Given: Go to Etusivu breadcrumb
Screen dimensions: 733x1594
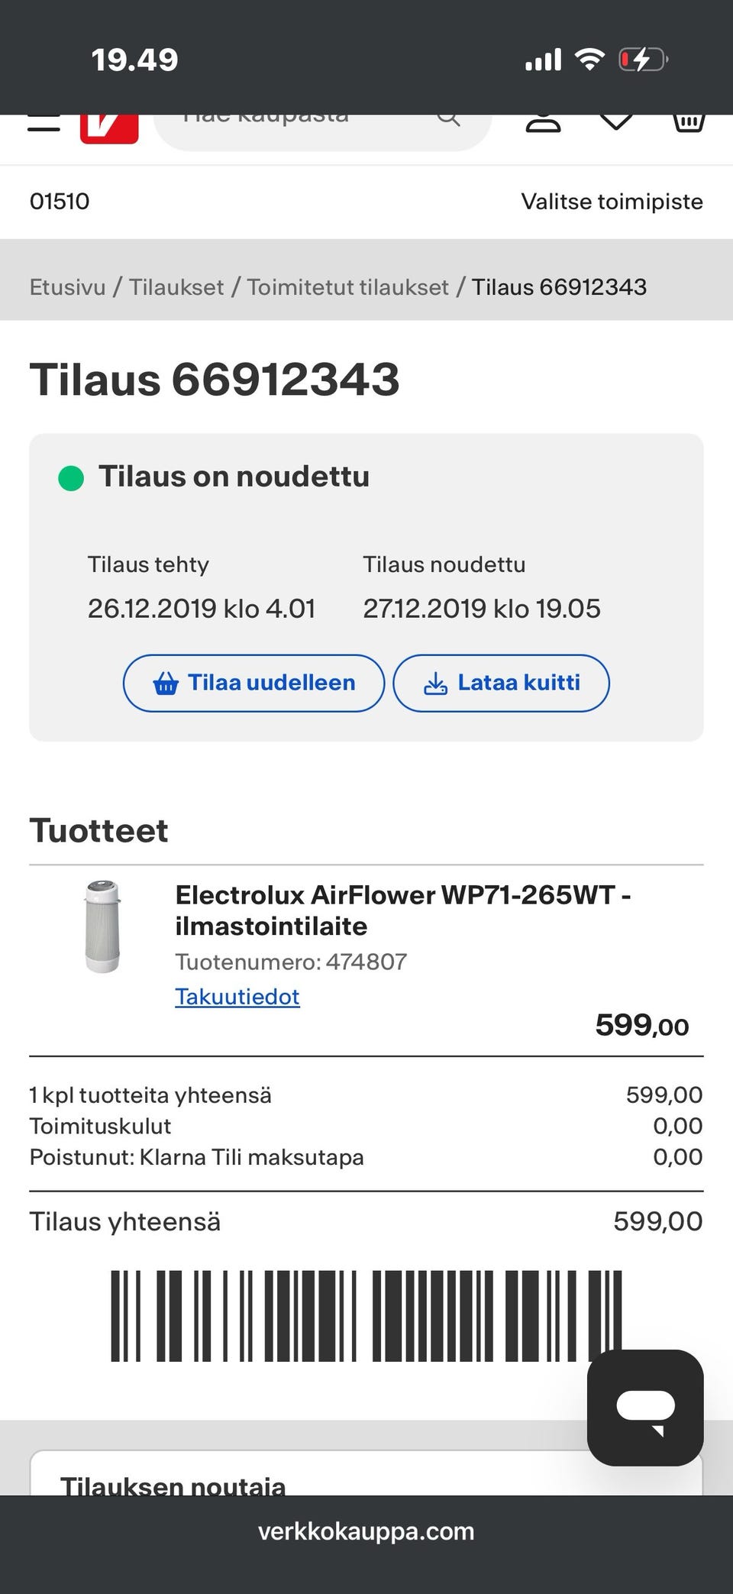Looking at the screenshot, I should (67, 287).
